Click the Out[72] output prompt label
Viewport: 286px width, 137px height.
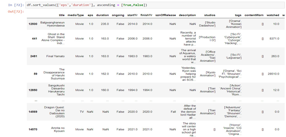(16, 12)
